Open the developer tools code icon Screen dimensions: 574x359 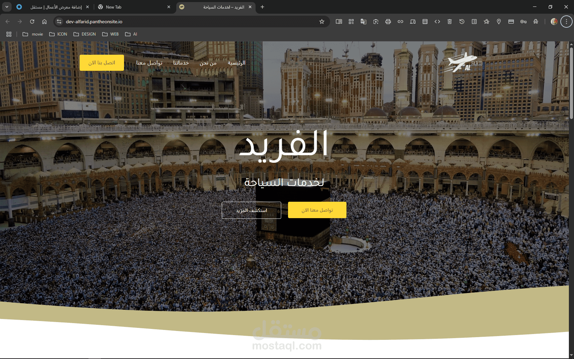[x=437, y=22]
